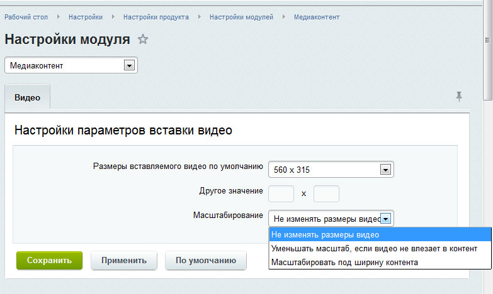The image size is (493, 294).
Task: Pin the tab panel with pushpin icon
Action: tap(459, 97)
